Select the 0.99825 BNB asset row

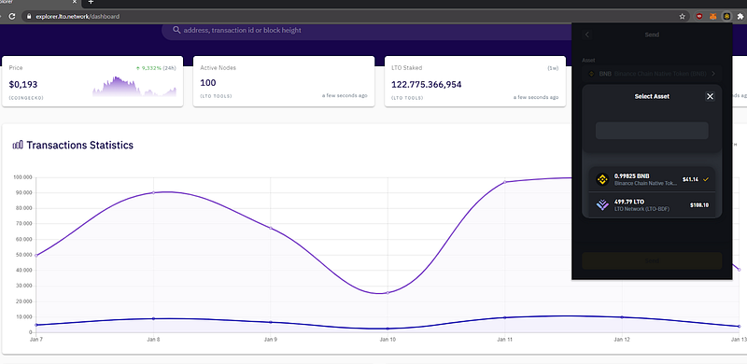(652, 179)
